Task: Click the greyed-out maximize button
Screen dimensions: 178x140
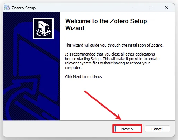Action: click(151, 8)
